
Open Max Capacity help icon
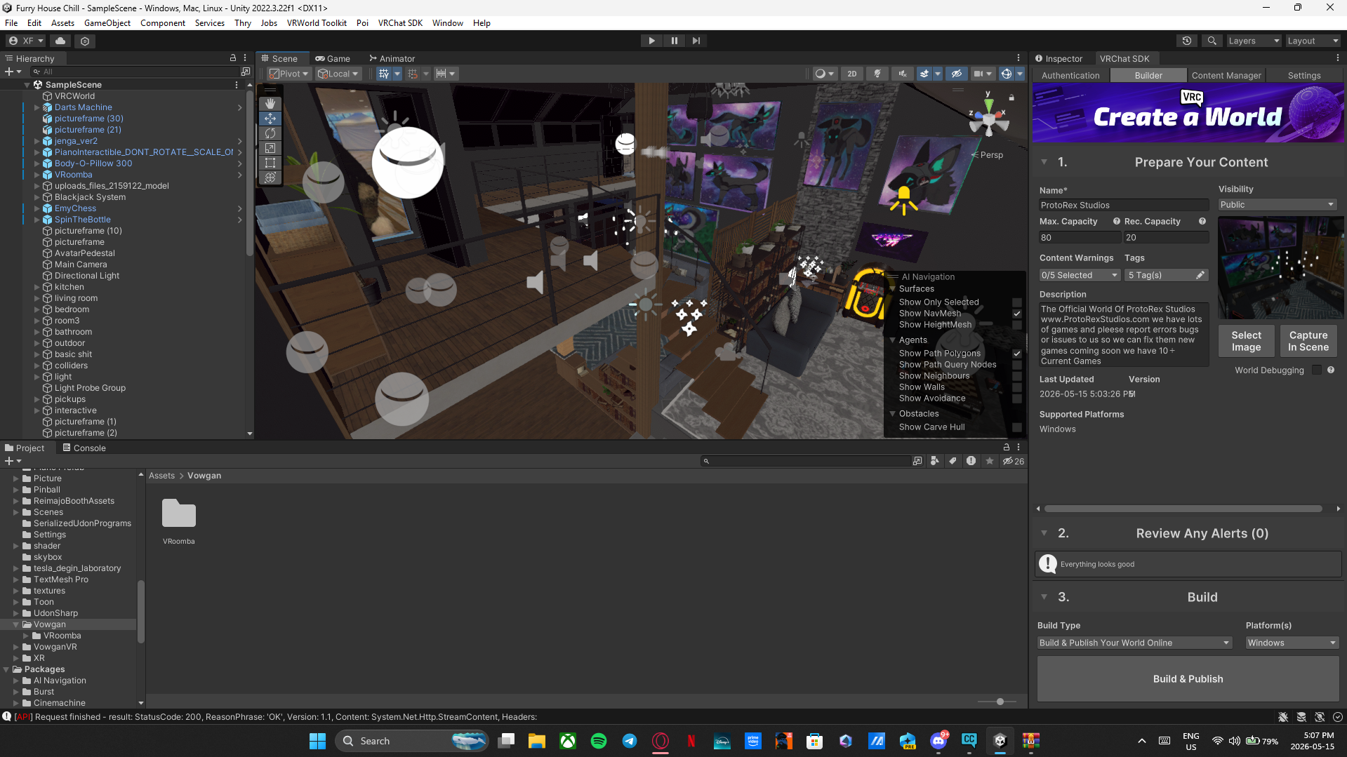1116,222
